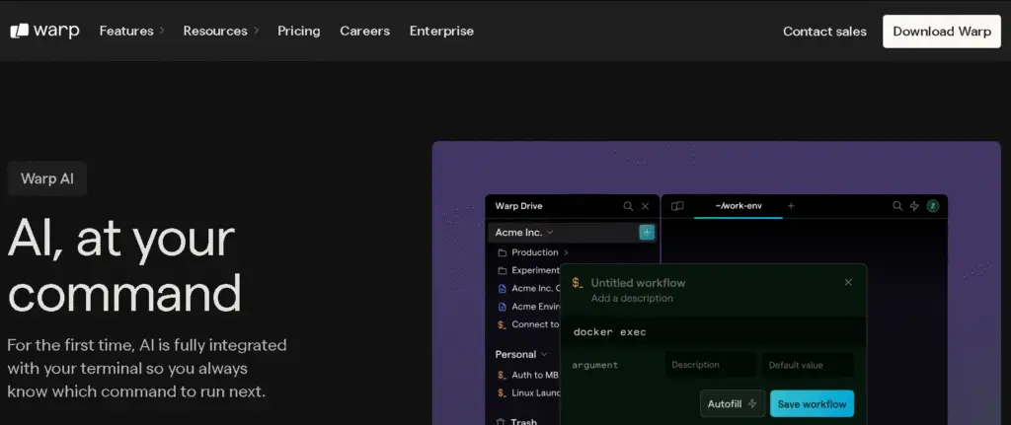
Task: Click the Description input field
Action: coord(711,365)
